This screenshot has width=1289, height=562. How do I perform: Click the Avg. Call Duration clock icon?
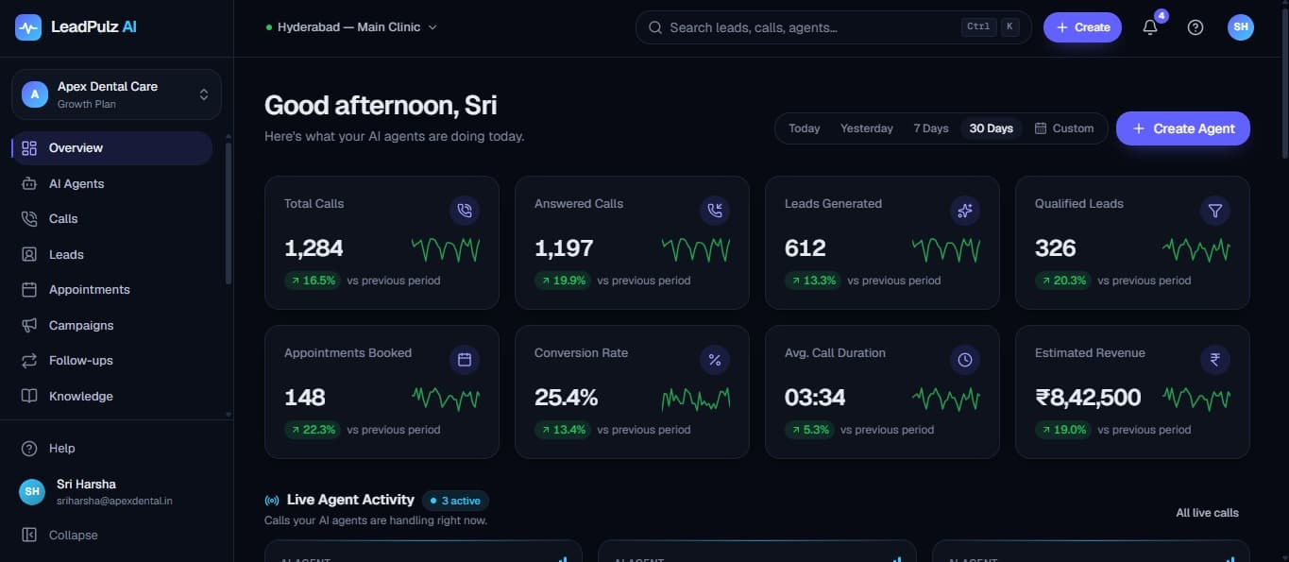tap(965, 360)
